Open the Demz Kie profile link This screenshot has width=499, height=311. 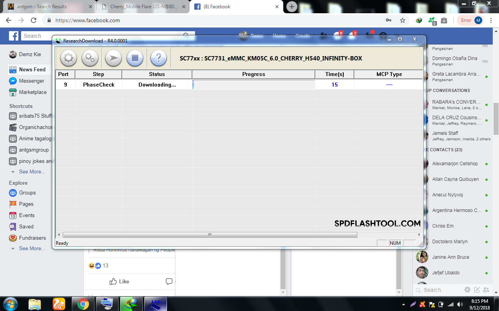[x=25, y=55]
